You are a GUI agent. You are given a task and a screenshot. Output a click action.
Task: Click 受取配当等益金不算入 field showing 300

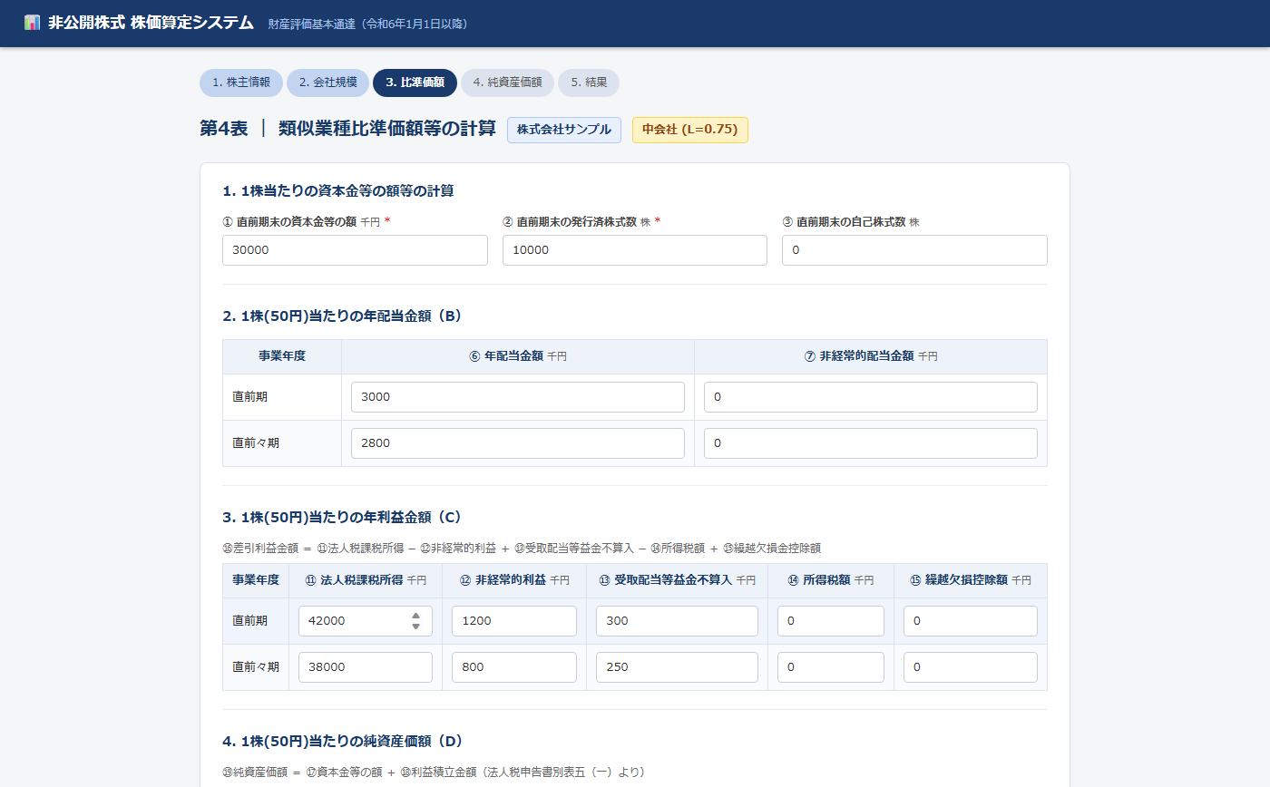tap(677, 621)
